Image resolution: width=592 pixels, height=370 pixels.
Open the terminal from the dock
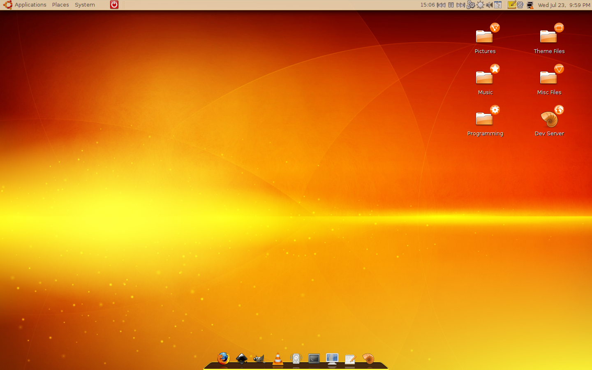tap(314, 359)
